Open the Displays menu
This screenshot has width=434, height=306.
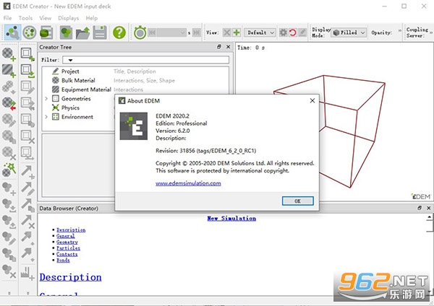tap(69, 18)
